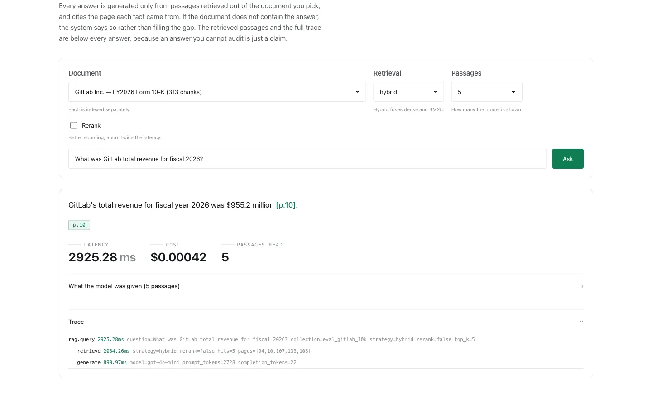Click the PASSAGES READ metric label

click(x=260, y=245)
